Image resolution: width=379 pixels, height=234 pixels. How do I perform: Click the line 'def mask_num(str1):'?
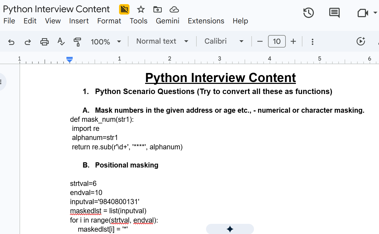(x=102, y=119)
